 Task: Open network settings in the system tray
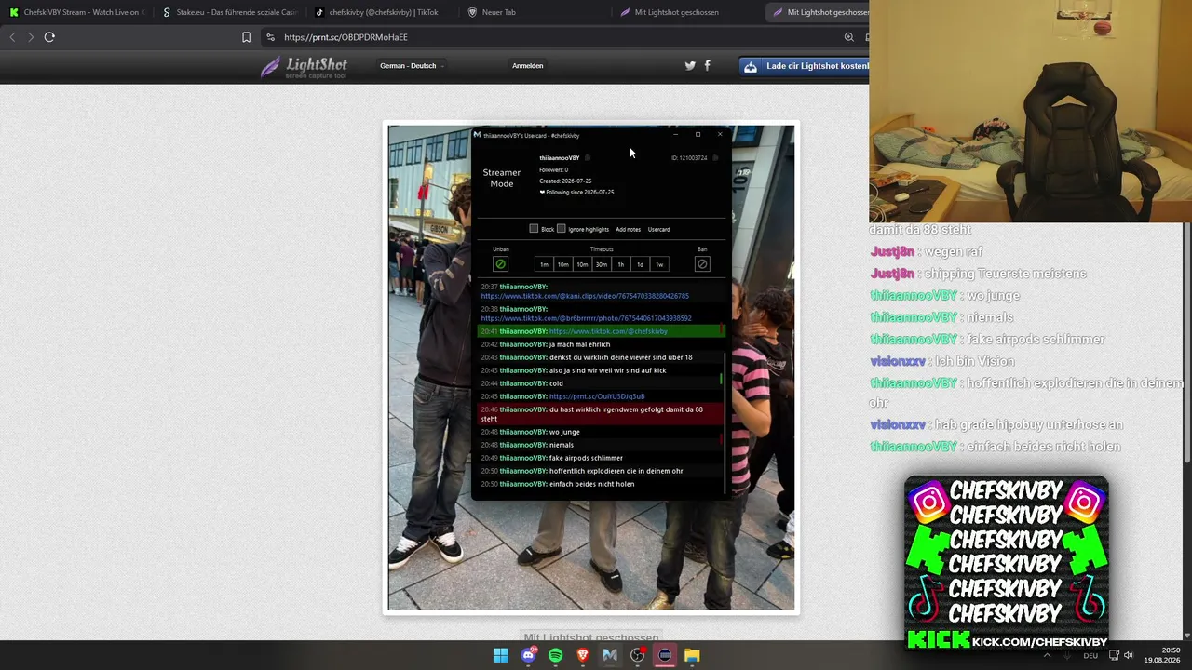tap(1113, 655)
